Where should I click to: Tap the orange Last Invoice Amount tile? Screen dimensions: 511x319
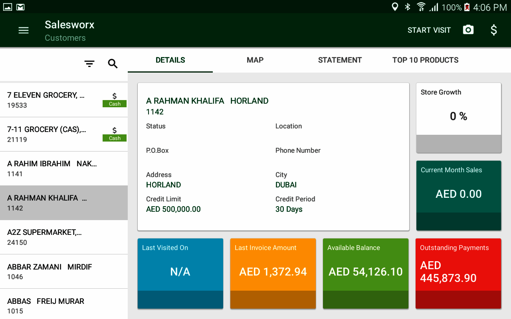pyautogui.click(x=273, y=273)
